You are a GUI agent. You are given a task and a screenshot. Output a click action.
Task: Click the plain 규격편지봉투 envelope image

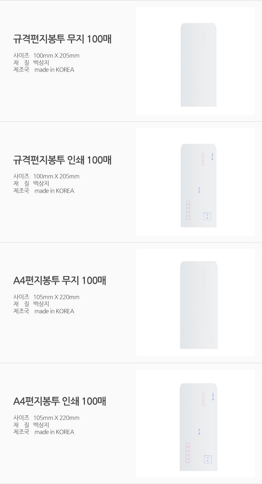[x=198, y=65]
